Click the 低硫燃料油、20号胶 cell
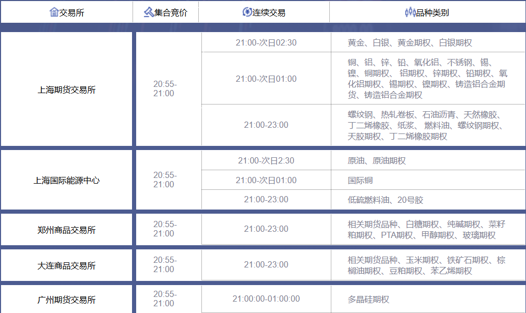Image resolution: width=526 pixels, height=313 pixels. coord(428,200)
